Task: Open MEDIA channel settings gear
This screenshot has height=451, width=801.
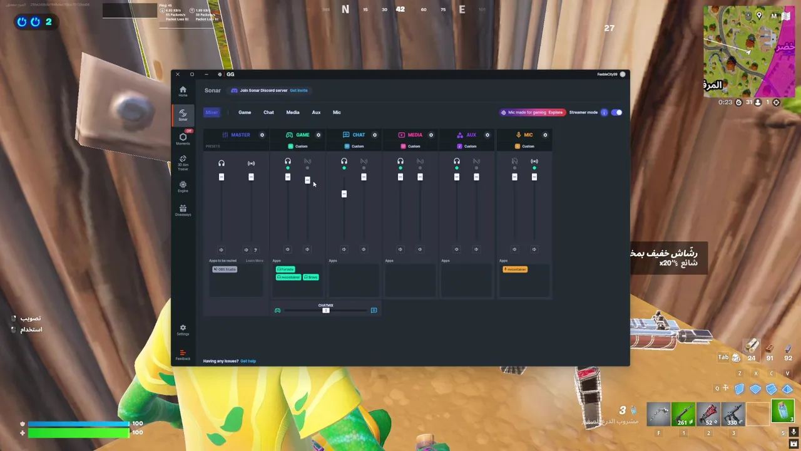Action: pos(431,135)
